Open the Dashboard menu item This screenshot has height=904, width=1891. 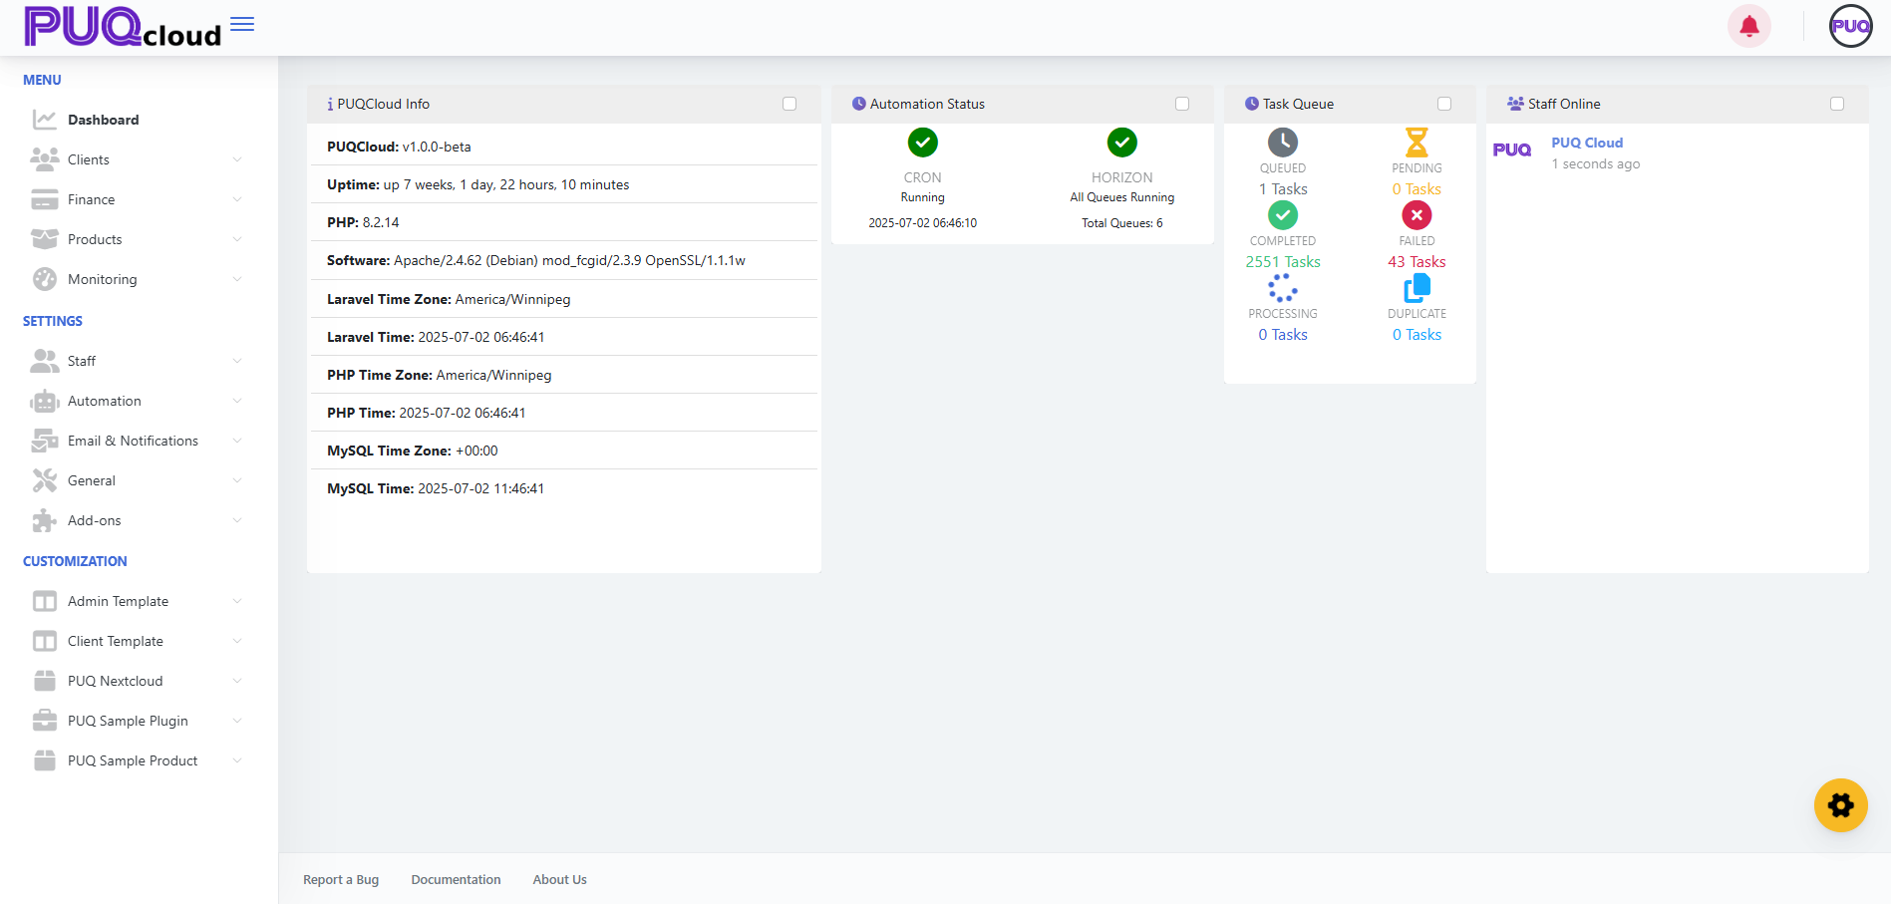point(138,120)
